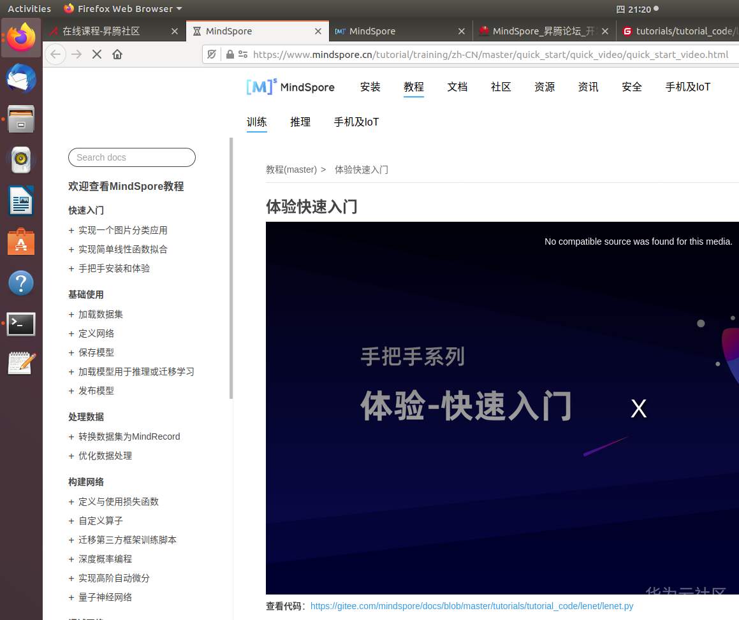Open the Activities overview
Viewport: 739px width, 620px height.
29,8
